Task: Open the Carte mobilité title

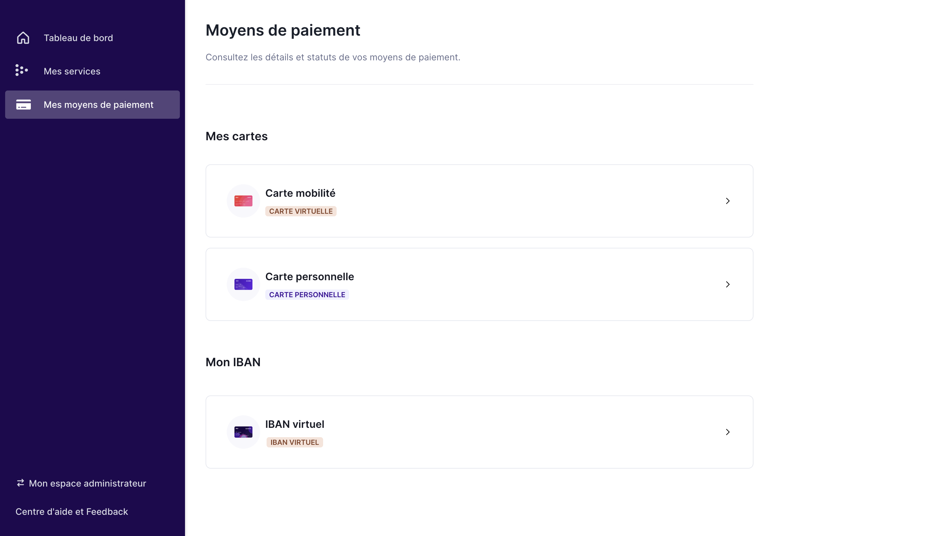Action: tap(300, 193)
